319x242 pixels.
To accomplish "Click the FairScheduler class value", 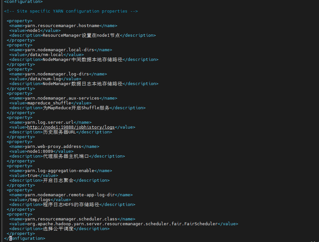I will click(x=123, y=224).
